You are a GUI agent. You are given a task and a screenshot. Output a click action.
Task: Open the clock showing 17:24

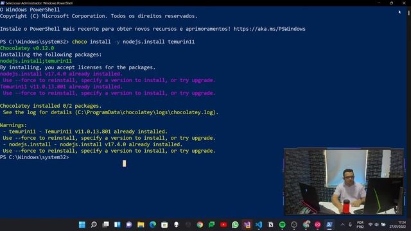pos(398,225)
